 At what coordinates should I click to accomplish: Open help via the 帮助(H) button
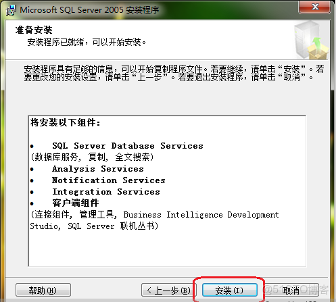(43, 290)
